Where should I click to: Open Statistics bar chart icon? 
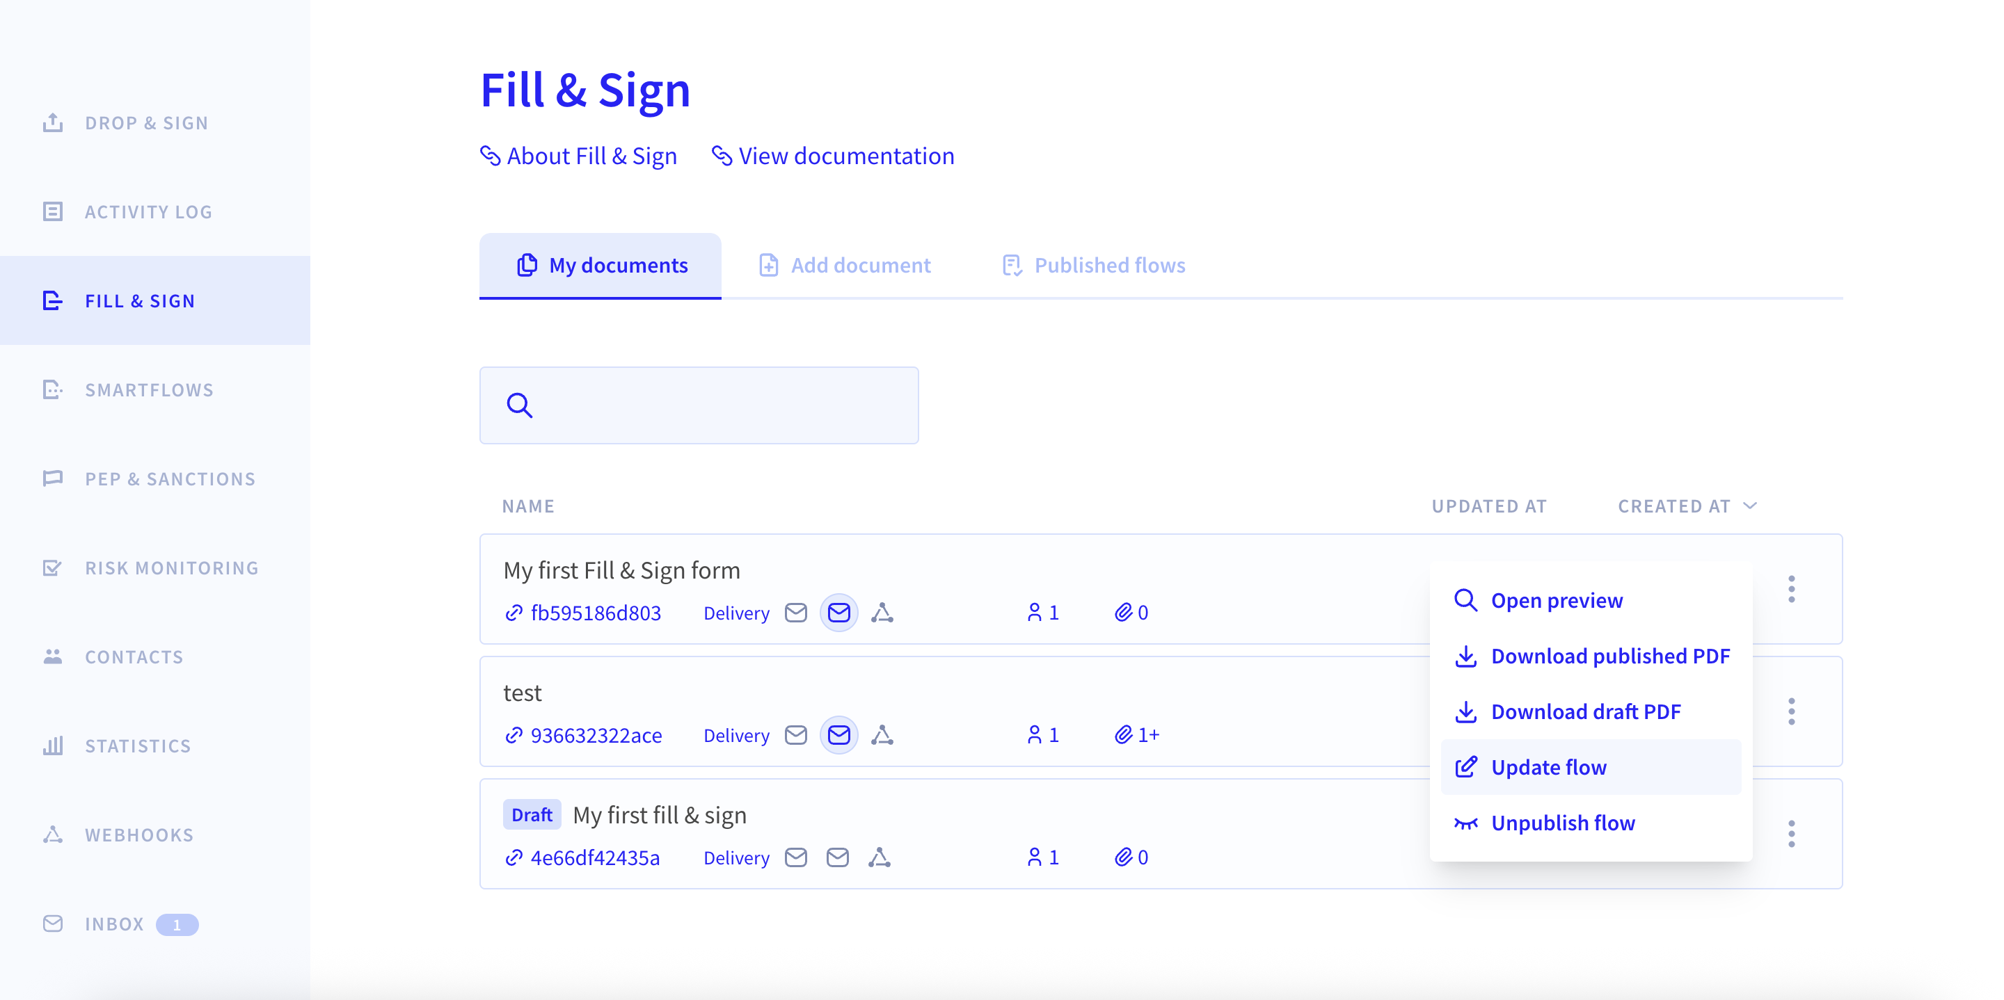(53, 745)
